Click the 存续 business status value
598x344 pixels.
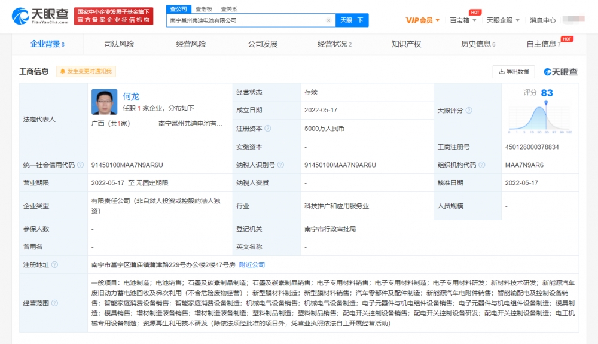(311, 92)
